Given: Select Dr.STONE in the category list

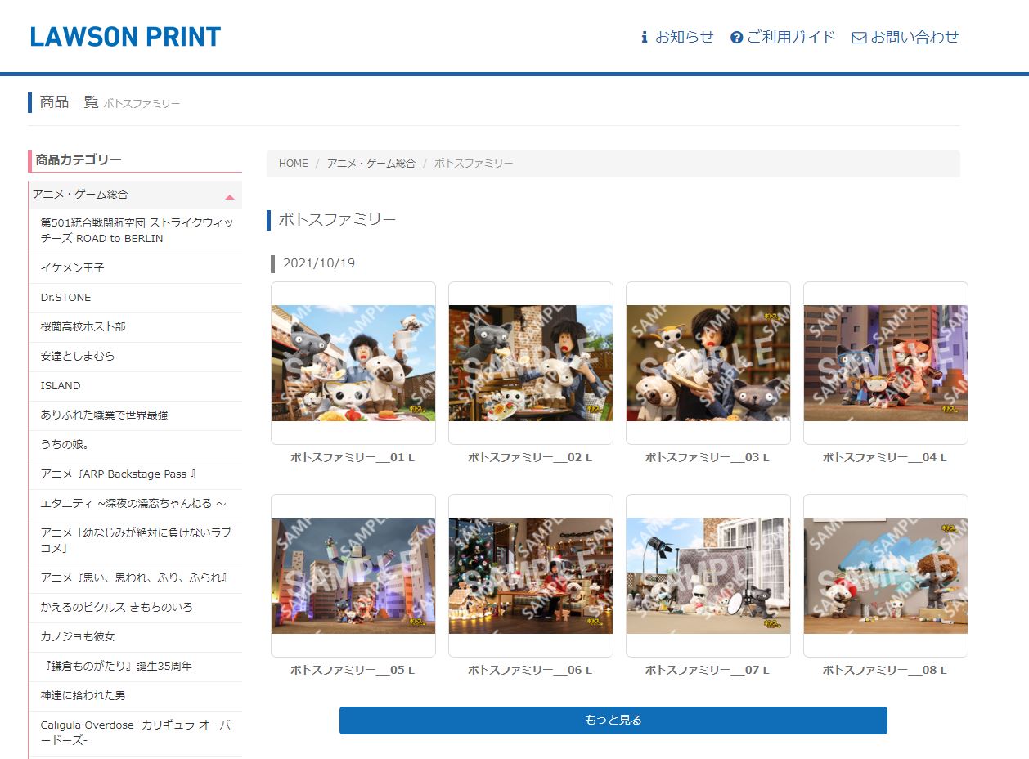Looking at the screenshot, I should (66, 298).
